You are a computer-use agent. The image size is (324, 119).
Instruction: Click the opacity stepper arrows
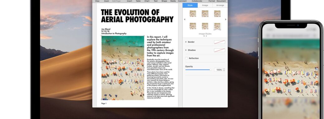pyautogui.click(x=224, y=70)
